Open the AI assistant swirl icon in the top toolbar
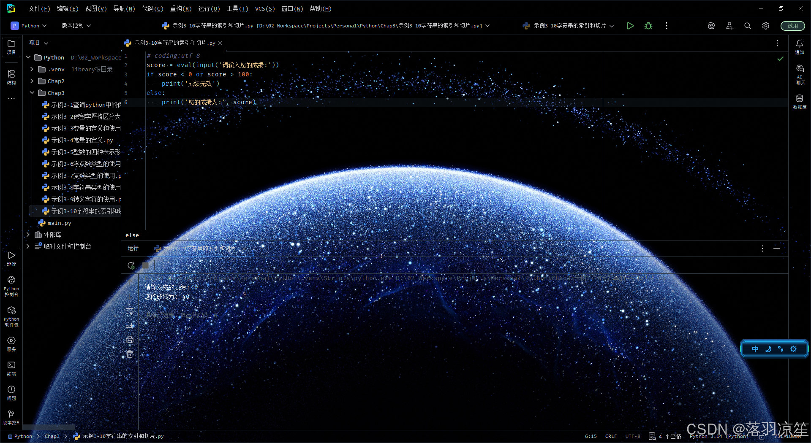 [711, 26]
